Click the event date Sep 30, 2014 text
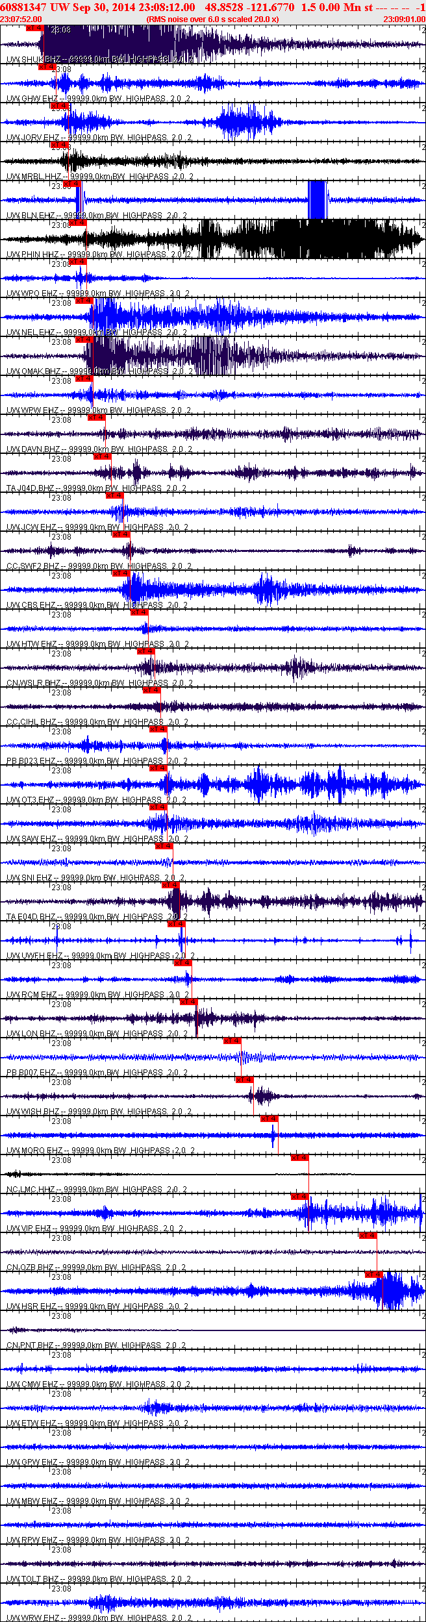This screenshot has height=1622, width=426. tap(101, 7)
